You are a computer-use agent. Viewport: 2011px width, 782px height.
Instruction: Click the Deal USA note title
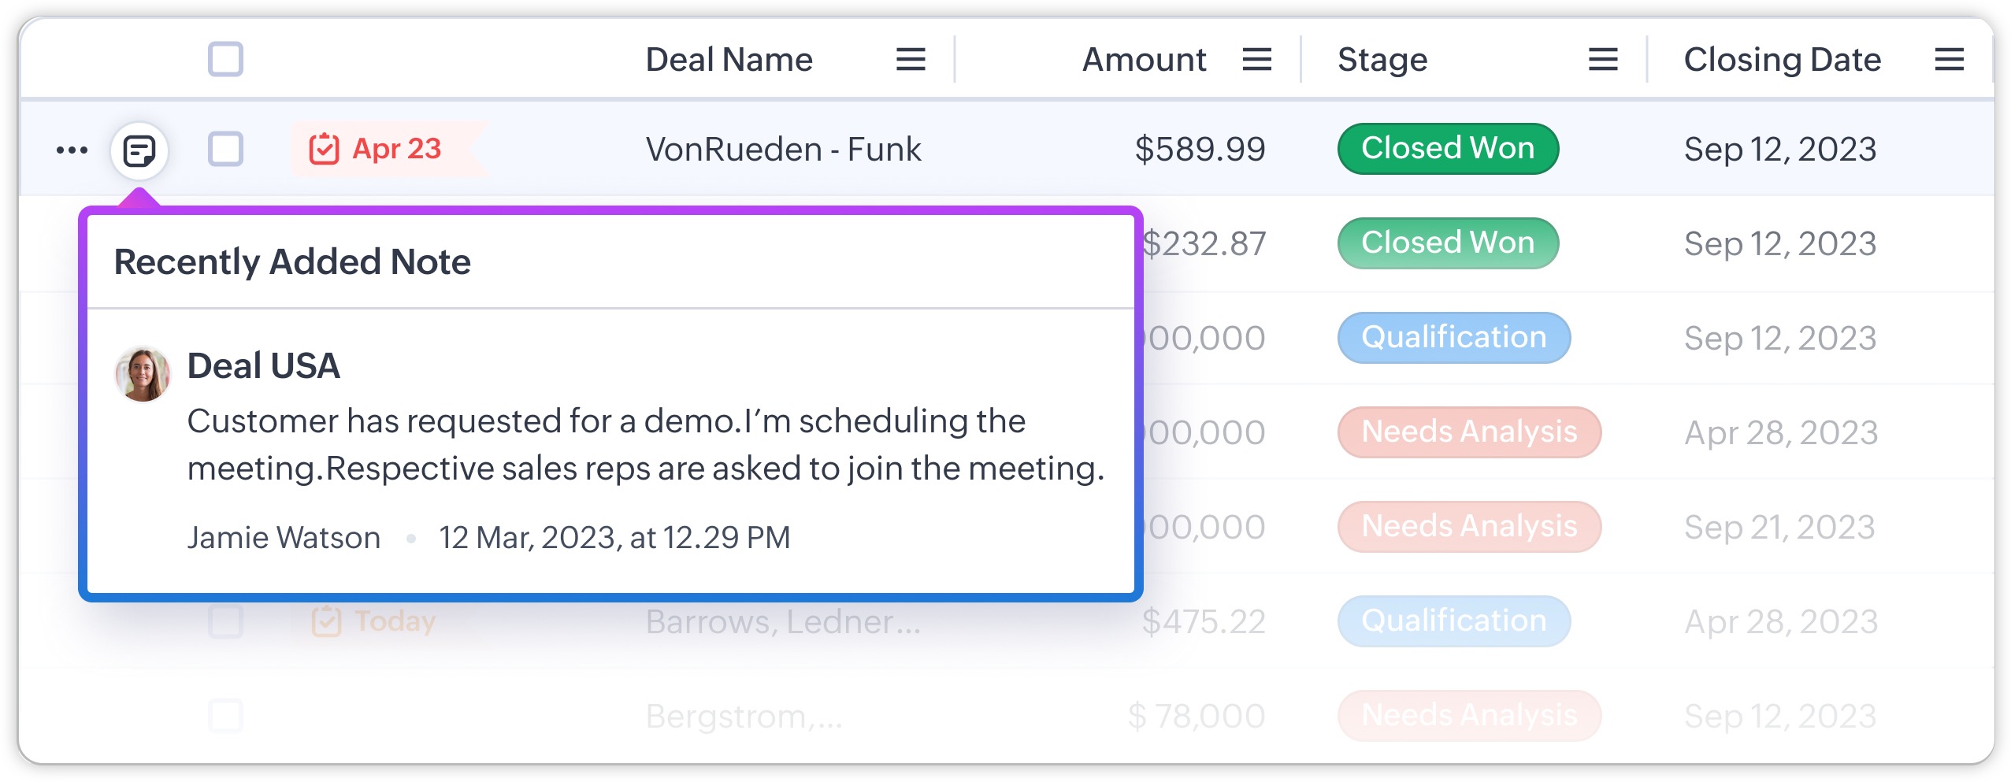(x=263, y=366)
